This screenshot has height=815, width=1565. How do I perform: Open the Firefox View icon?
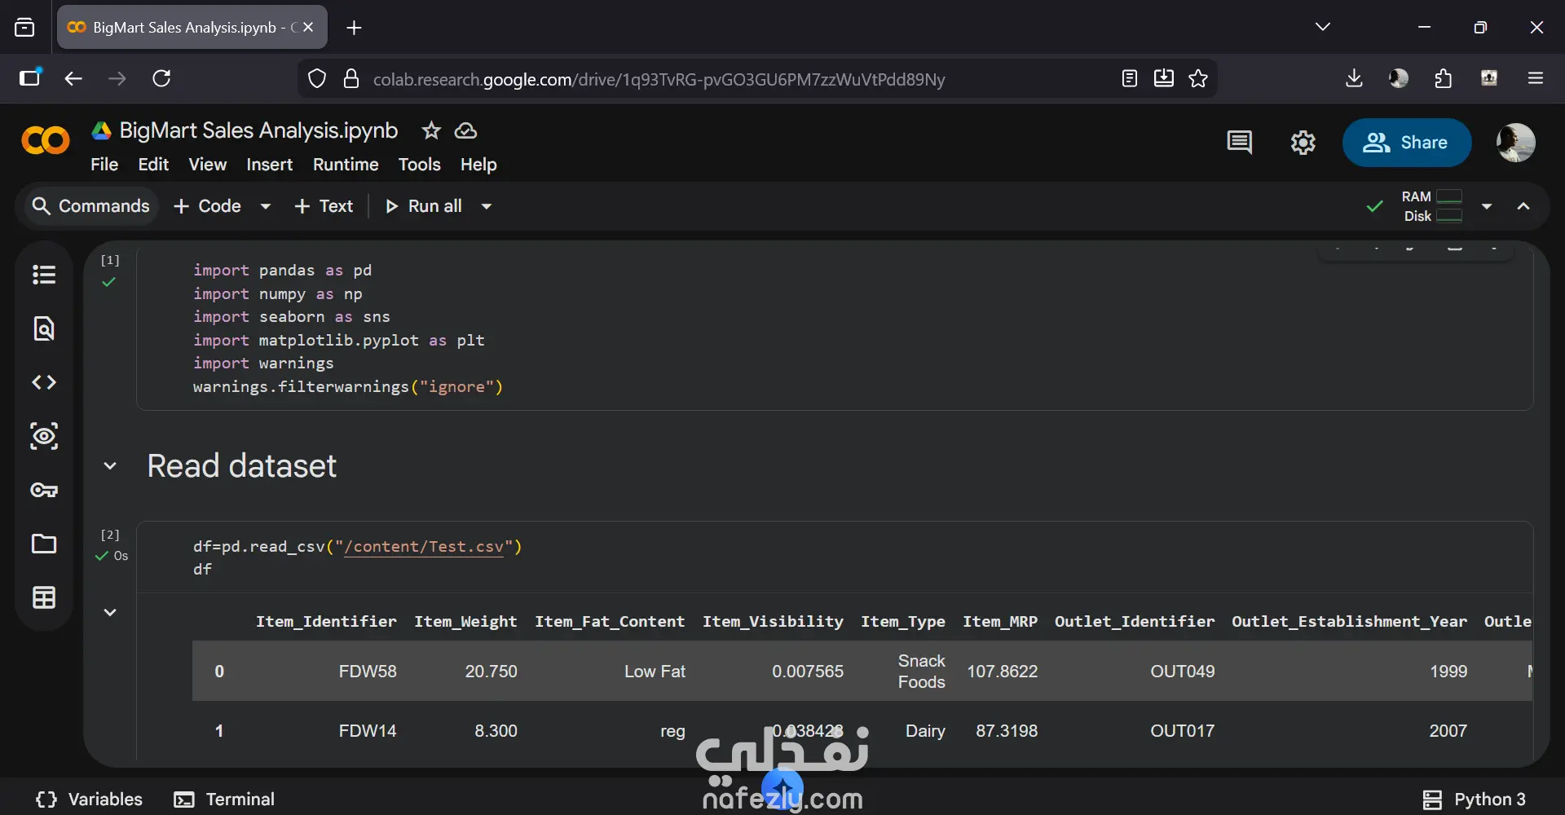pyautogui.click(x=24, y=28)
